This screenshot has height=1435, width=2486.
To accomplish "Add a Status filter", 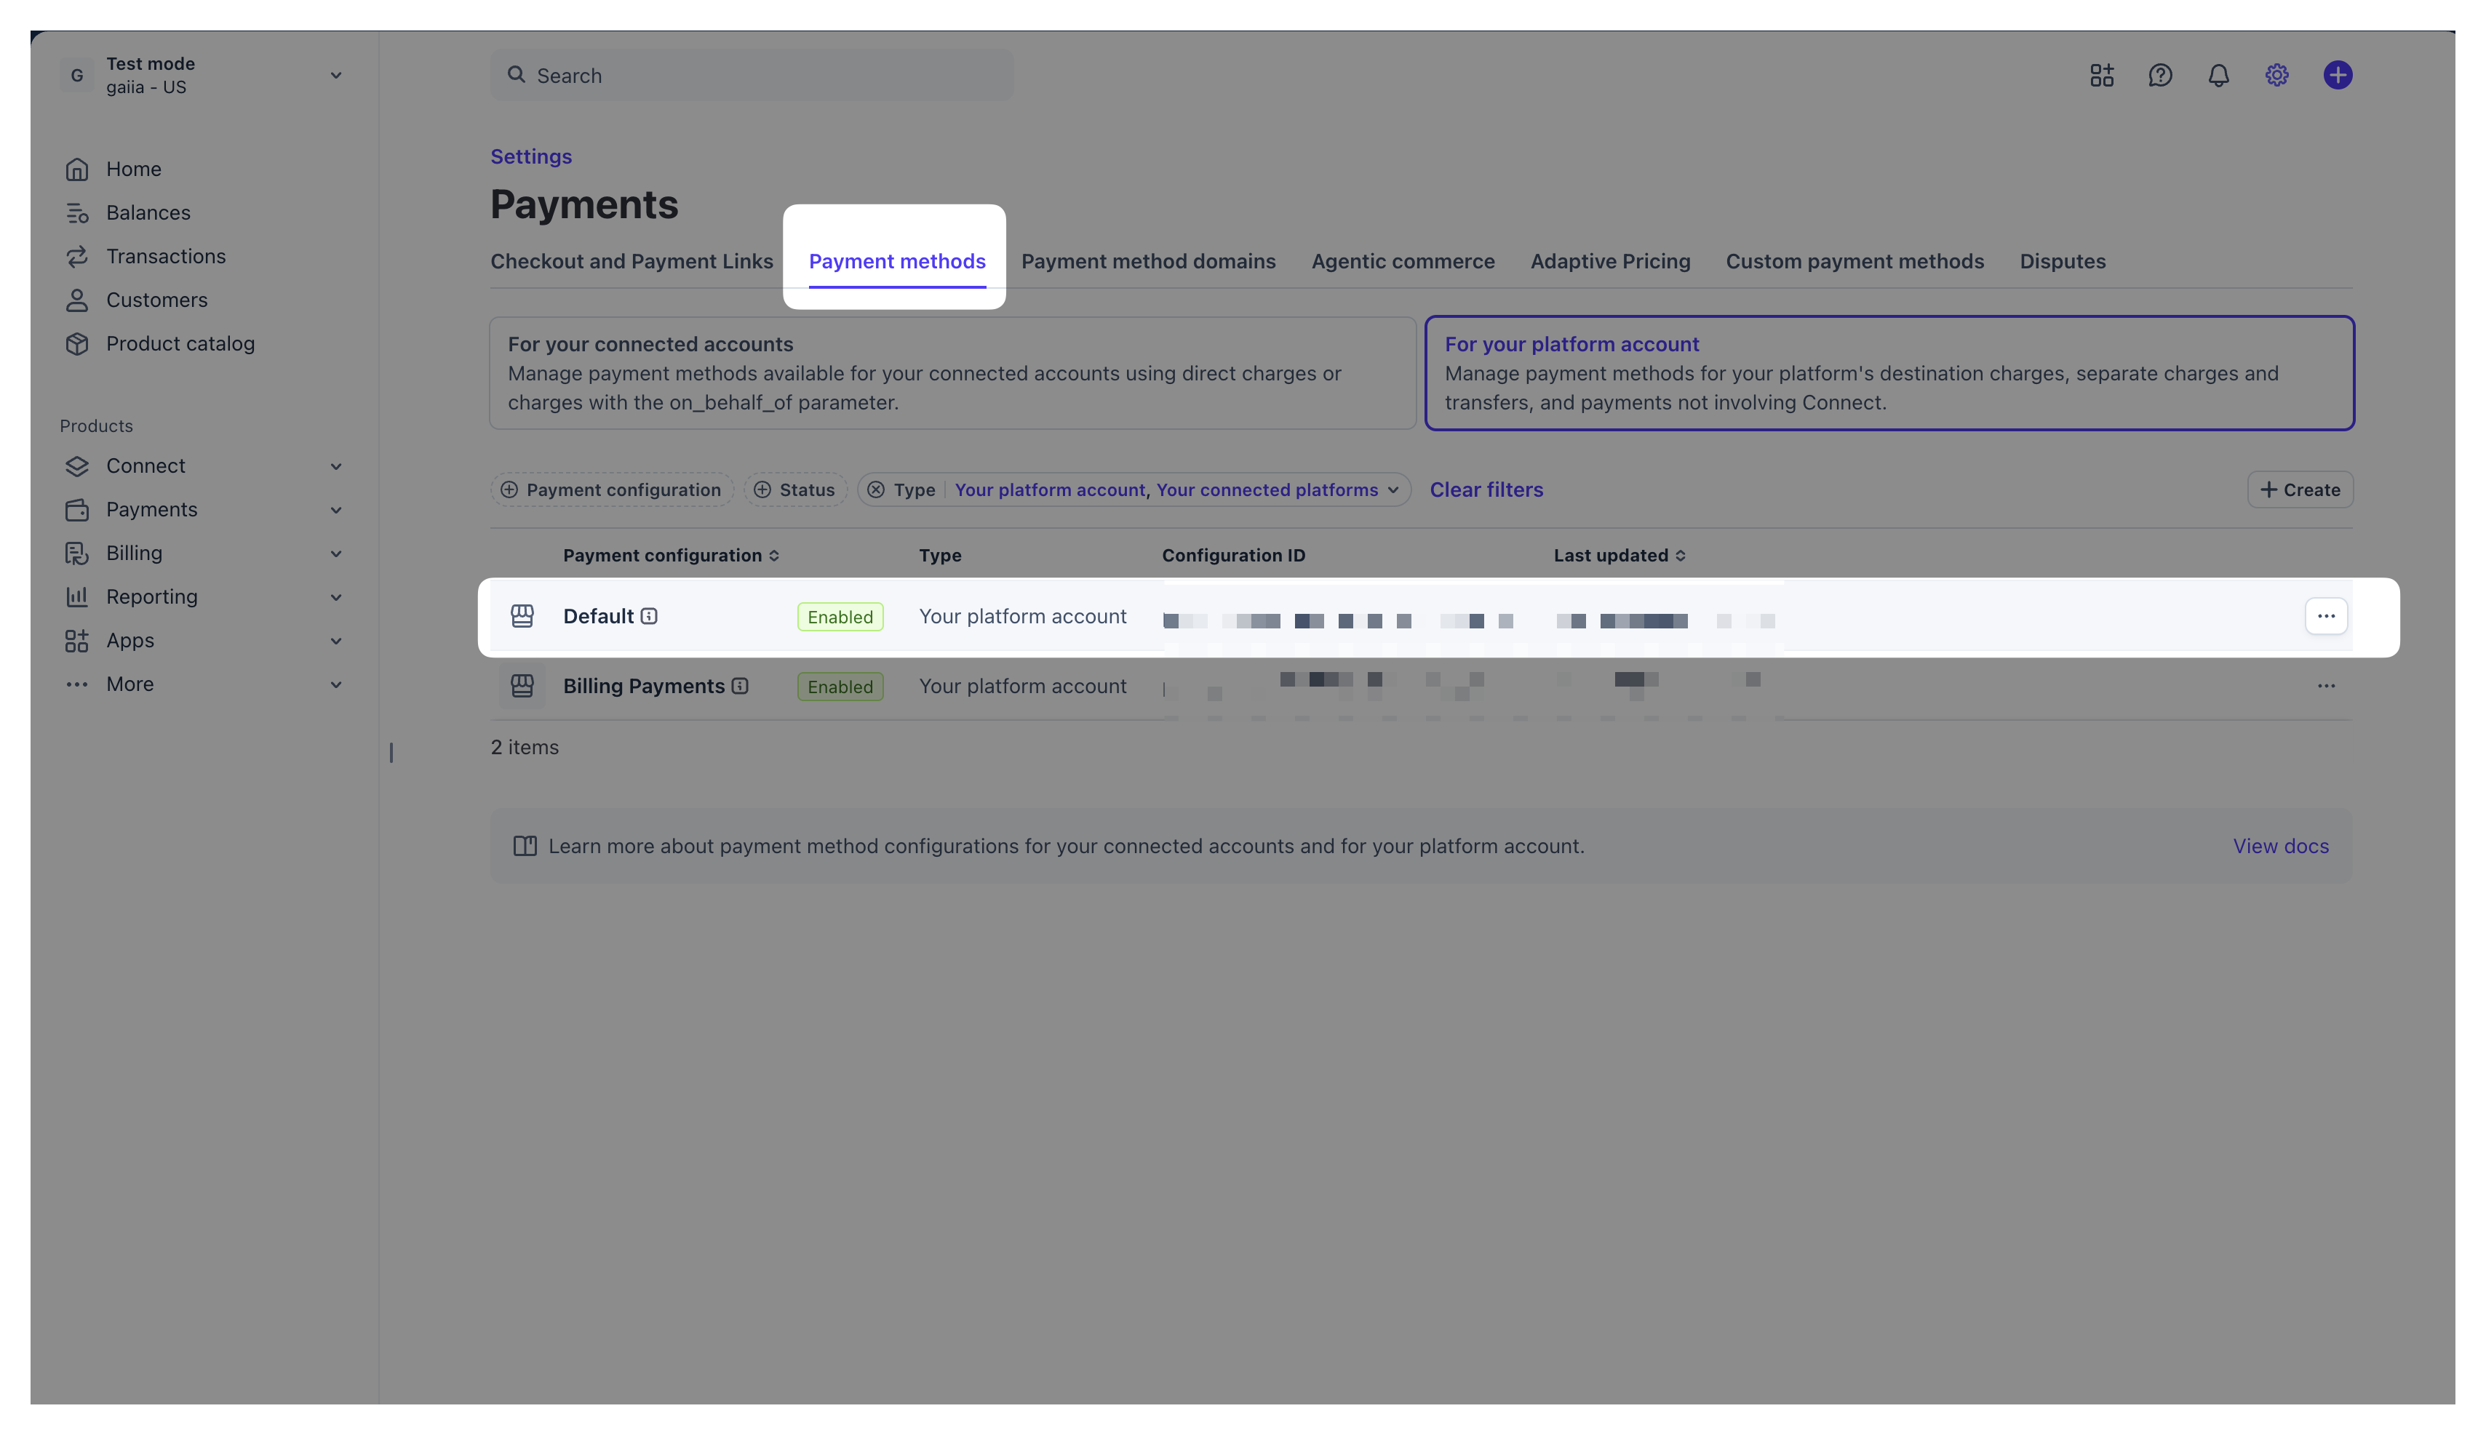I will [x=794, y=489].
